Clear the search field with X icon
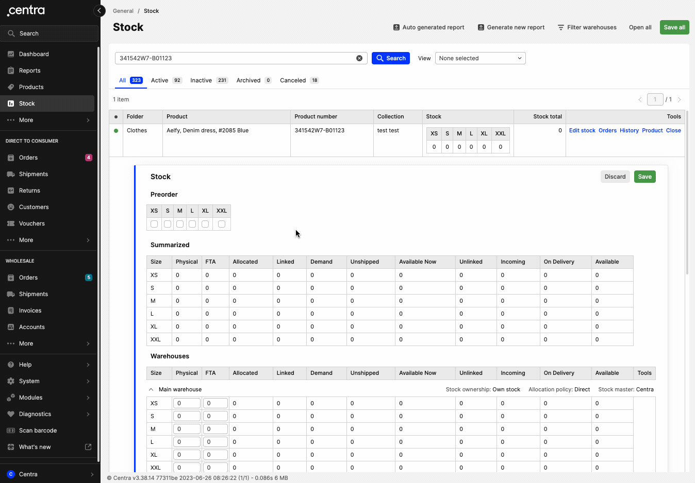695x483 pixels. [359, 58]
